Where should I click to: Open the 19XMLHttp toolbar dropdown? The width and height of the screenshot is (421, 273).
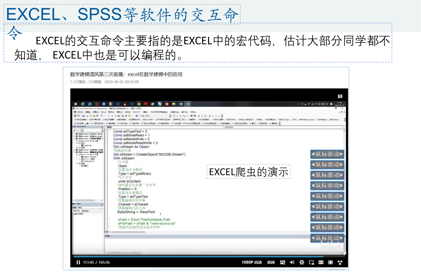tap(322, 120)
